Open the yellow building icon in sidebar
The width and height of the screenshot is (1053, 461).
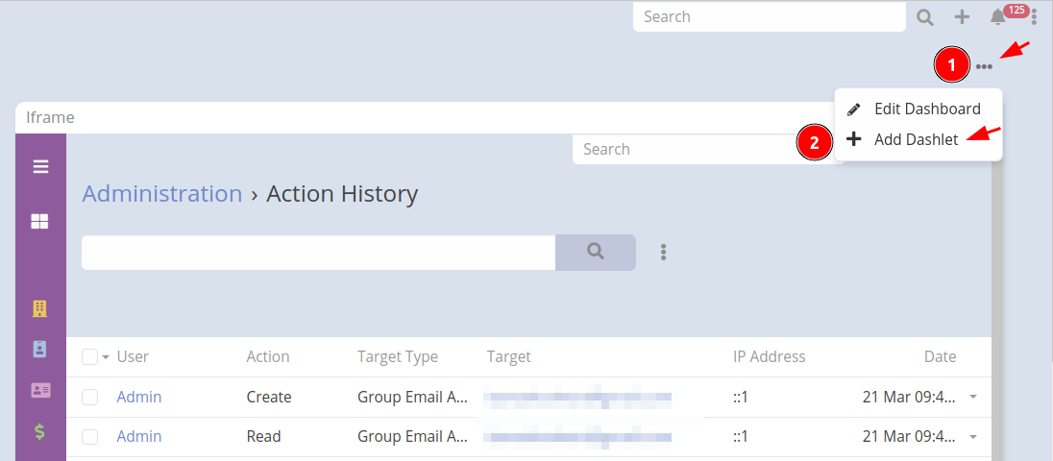coord(40,308)
